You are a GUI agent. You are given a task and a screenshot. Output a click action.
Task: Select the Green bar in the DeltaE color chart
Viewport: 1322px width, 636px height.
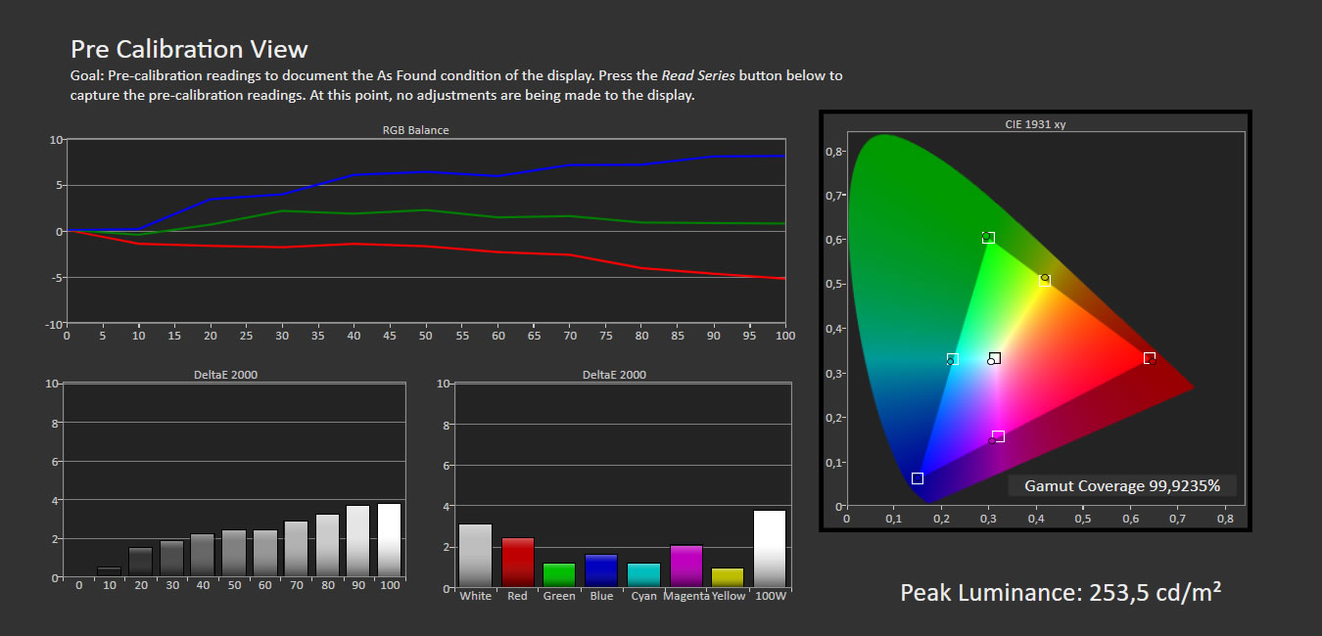point(559,575)
